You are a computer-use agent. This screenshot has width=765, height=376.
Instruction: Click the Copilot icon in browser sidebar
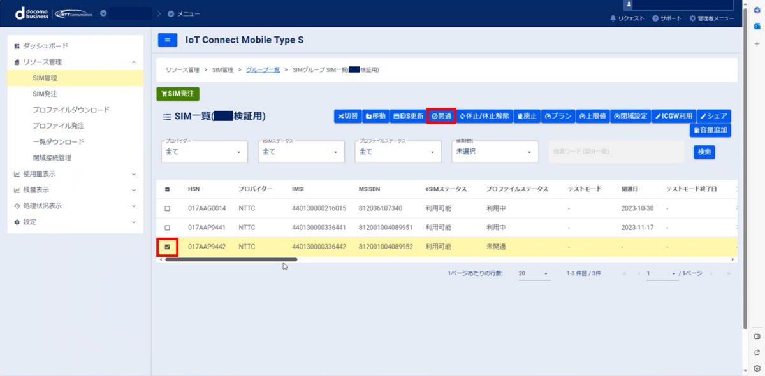pyautogui.click(x=757, y=10)
